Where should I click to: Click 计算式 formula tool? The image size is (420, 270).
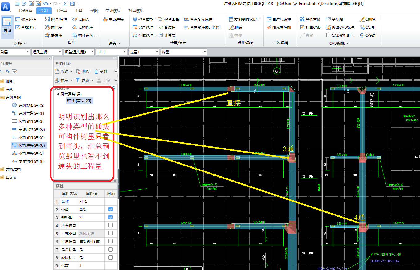[x=167, y=35]
